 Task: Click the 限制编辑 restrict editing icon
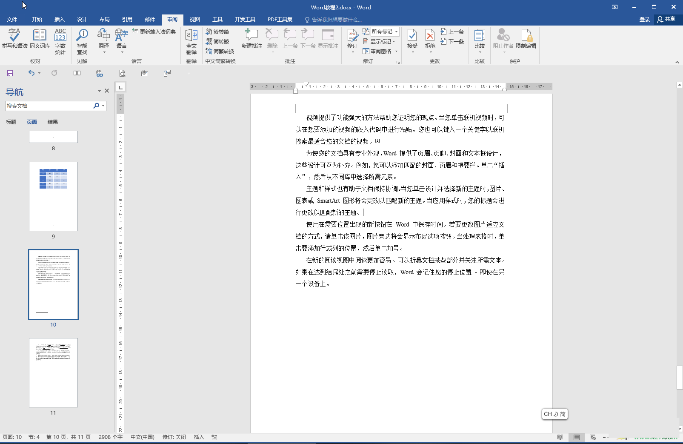point(526,39)
